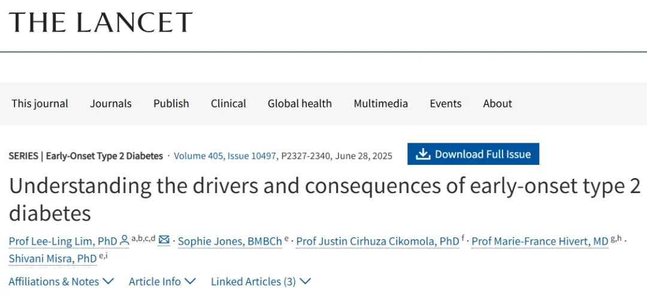Viewport: 647px width, 298px height.
Task: Click author Prof Marie-France Hivert
Action: (x=540, y=241)
